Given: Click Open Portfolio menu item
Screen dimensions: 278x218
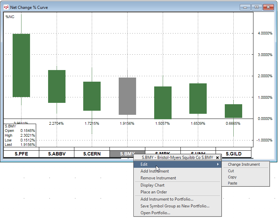Looking at the screenshot, I should (155, 213).
